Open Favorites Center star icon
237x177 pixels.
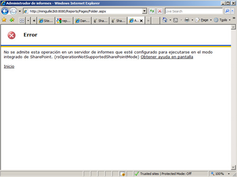click(x=4, y=20)
